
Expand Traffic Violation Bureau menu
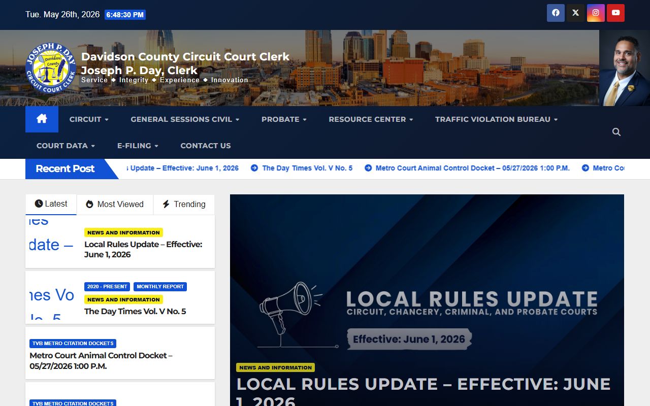[496, 119]
